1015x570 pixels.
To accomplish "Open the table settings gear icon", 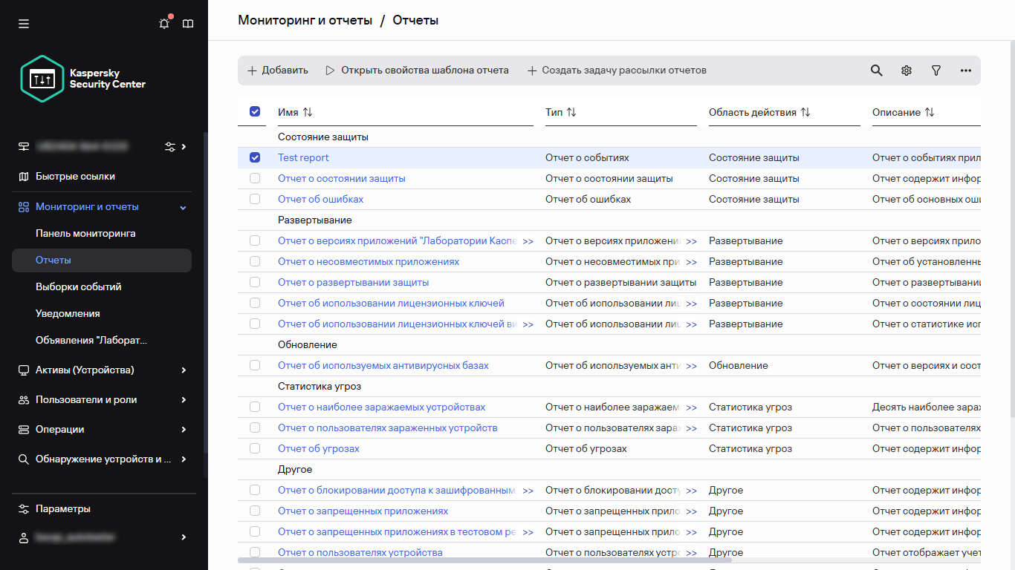I will 906,70.
